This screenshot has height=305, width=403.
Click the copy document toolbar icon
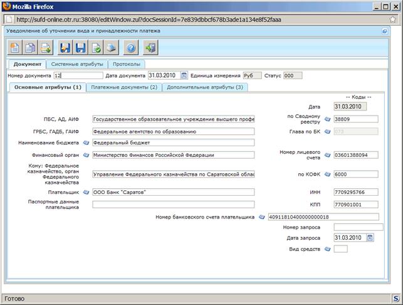pos(30,48)
